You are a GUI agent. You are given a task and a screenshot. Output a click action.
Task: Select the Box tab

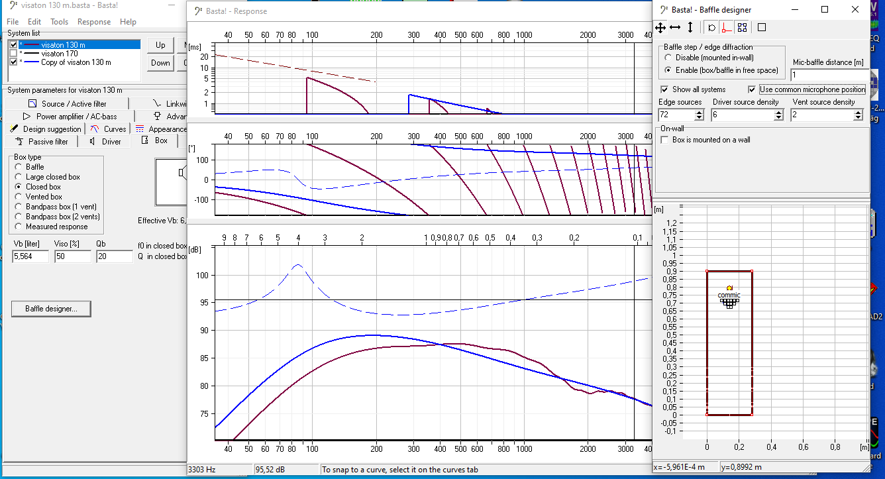click(154, 140)
